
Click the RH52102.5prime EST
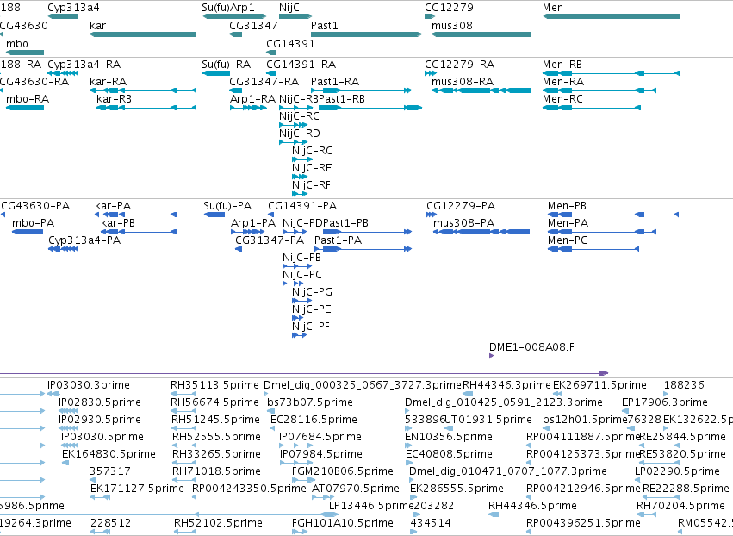point(185,532)
